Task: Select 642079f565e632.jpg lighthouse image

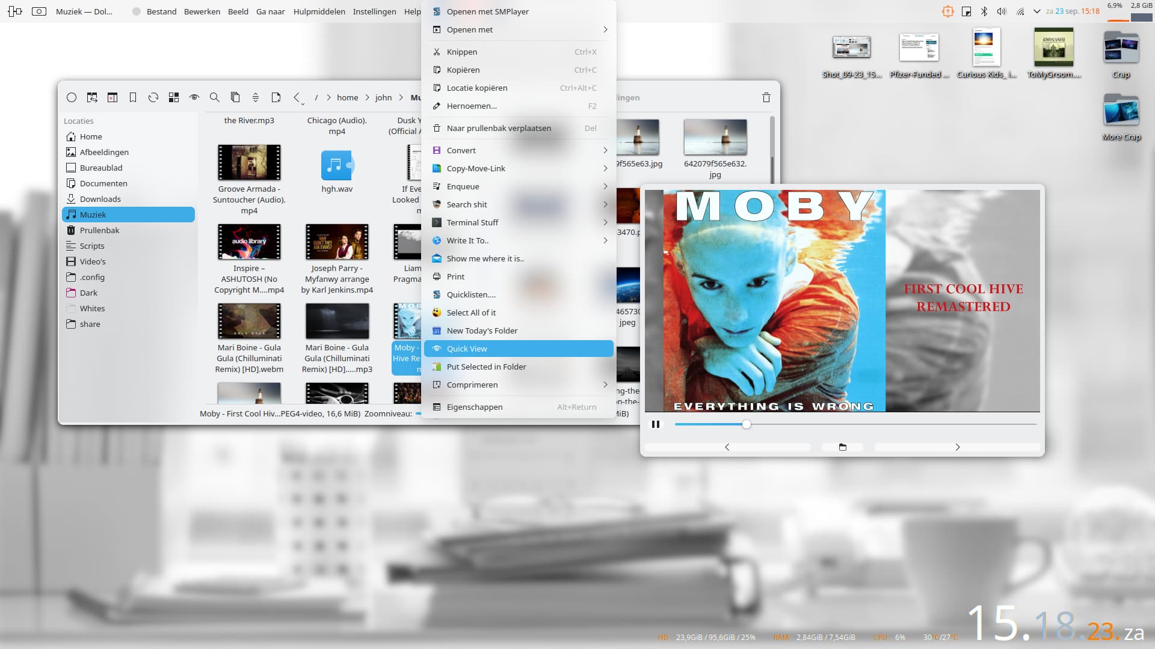Action: [715, 137]
